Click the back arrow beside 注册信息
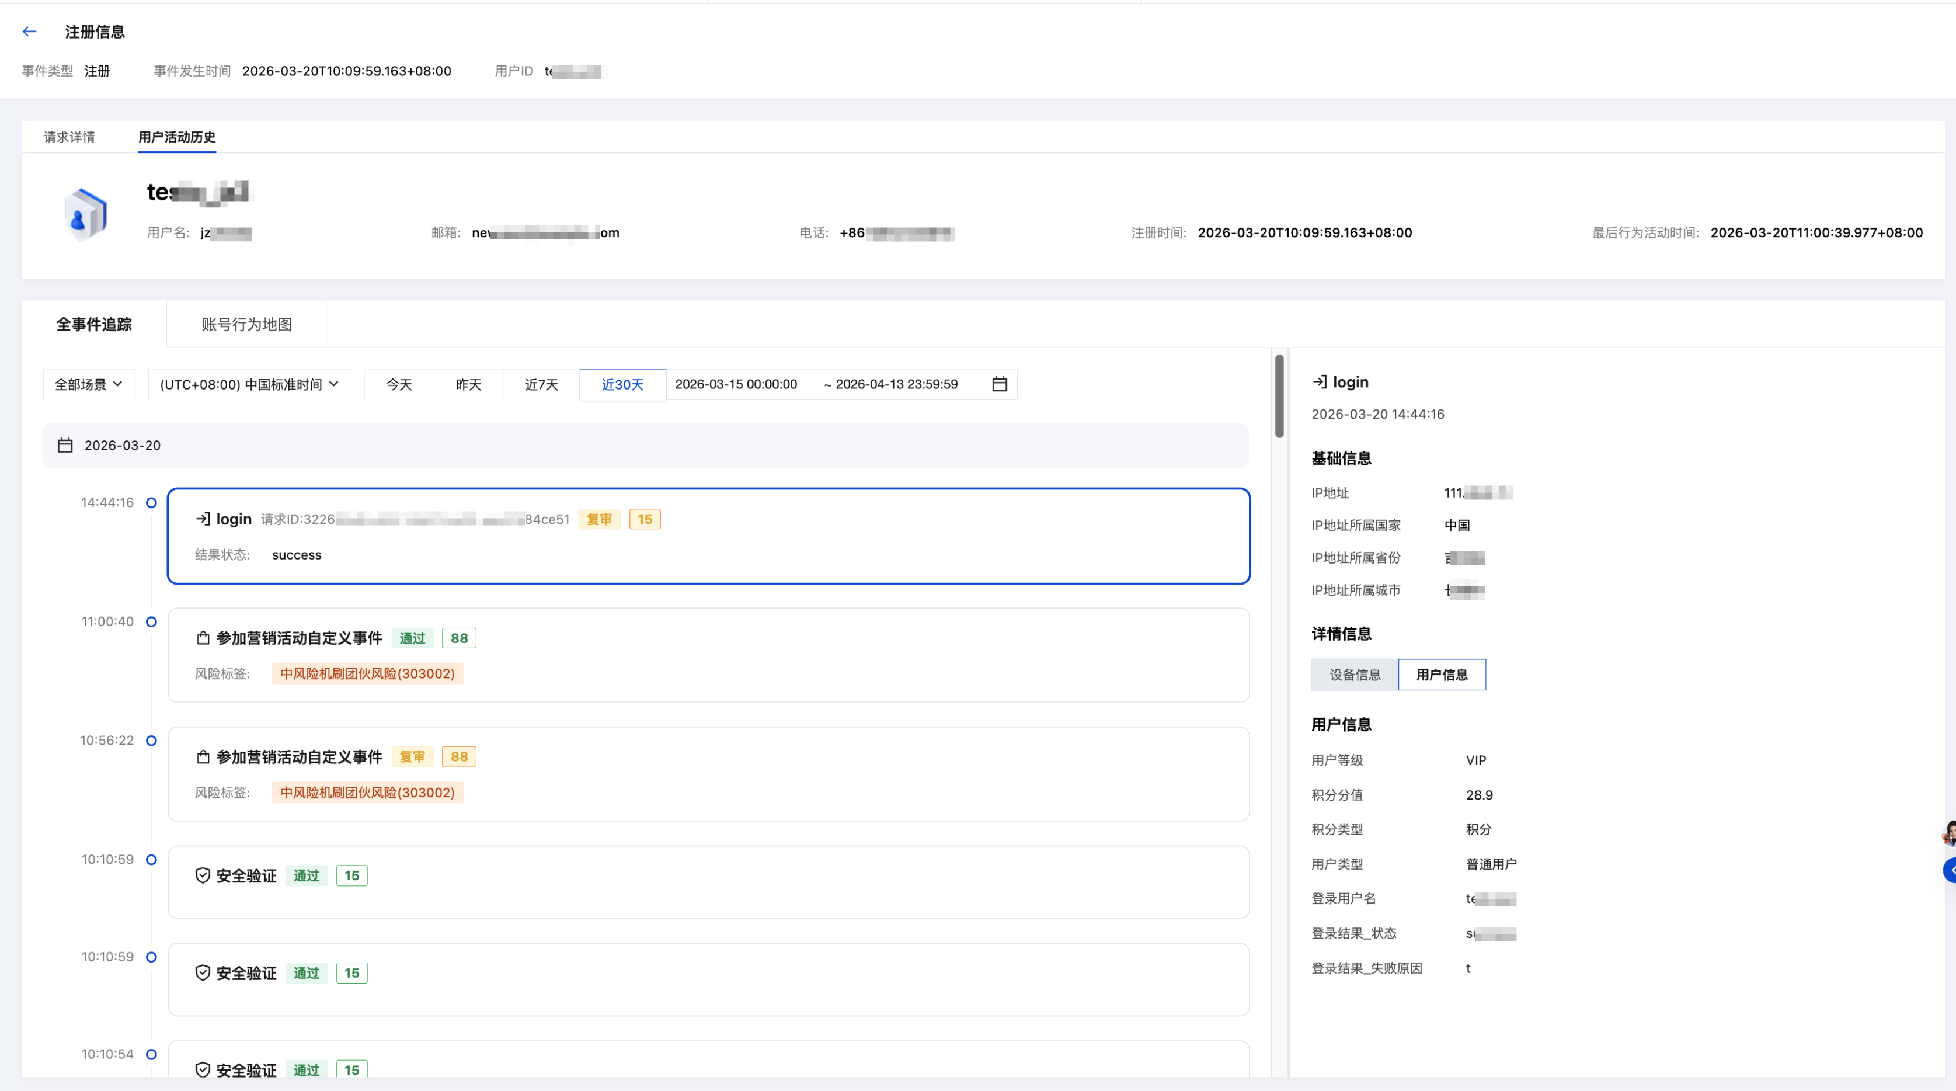The image size is (1956, 1091). click(30, 32)
